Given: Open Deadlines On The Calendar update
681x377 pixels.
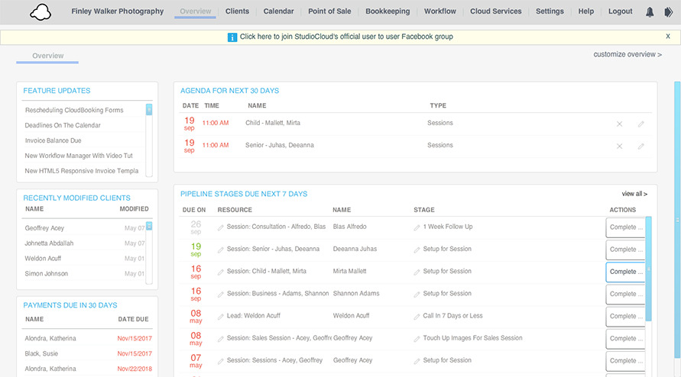Looking at the screenshot, I should 63,125.
